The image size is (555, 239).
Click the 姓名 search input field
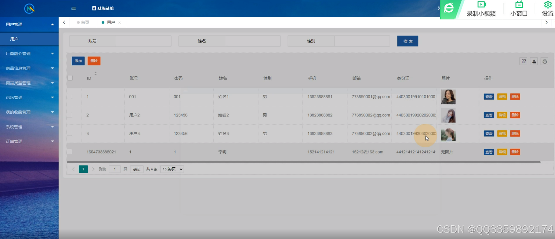click(253, 41)
